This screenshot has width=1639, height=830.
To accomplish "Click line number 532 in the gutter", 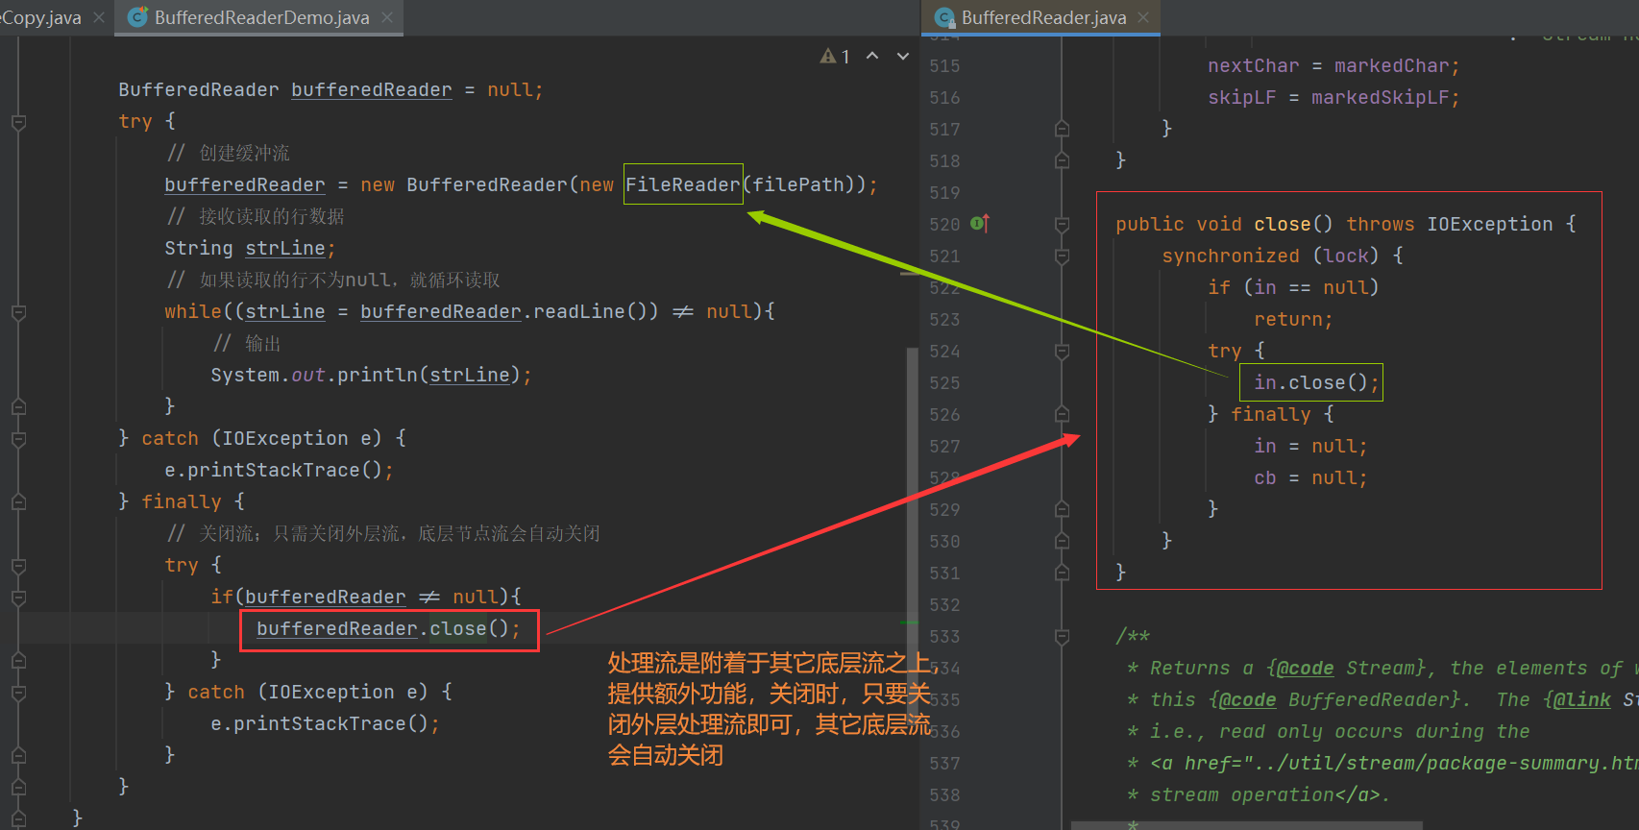I will click(944, 605).
